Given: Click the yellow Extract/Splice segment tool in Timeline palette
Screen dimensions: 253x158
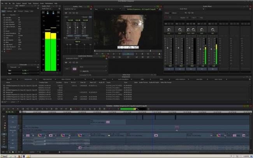Looking at the screenshot, I should 5,128.
